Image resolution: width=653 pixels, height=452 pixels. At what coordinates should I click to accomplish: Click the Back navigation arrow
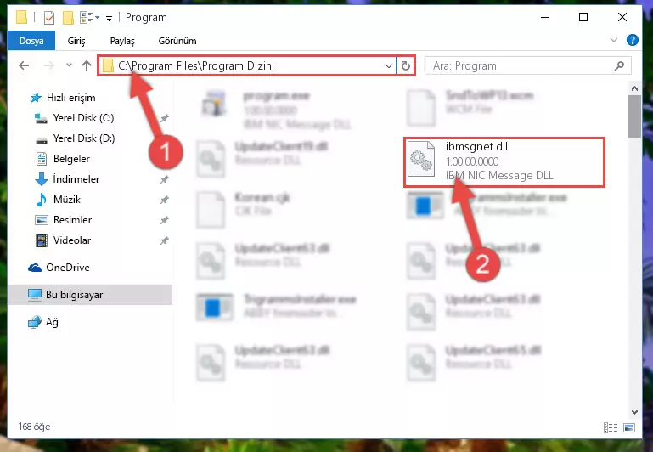pyautogui.click(x=24, y=65)
